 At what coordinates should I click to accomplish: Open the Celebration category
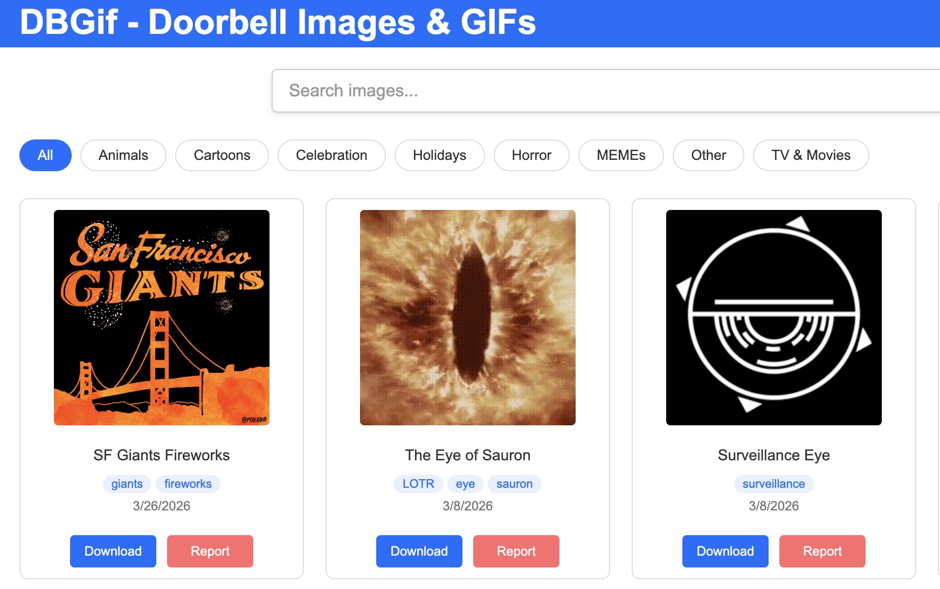(331, 155)
